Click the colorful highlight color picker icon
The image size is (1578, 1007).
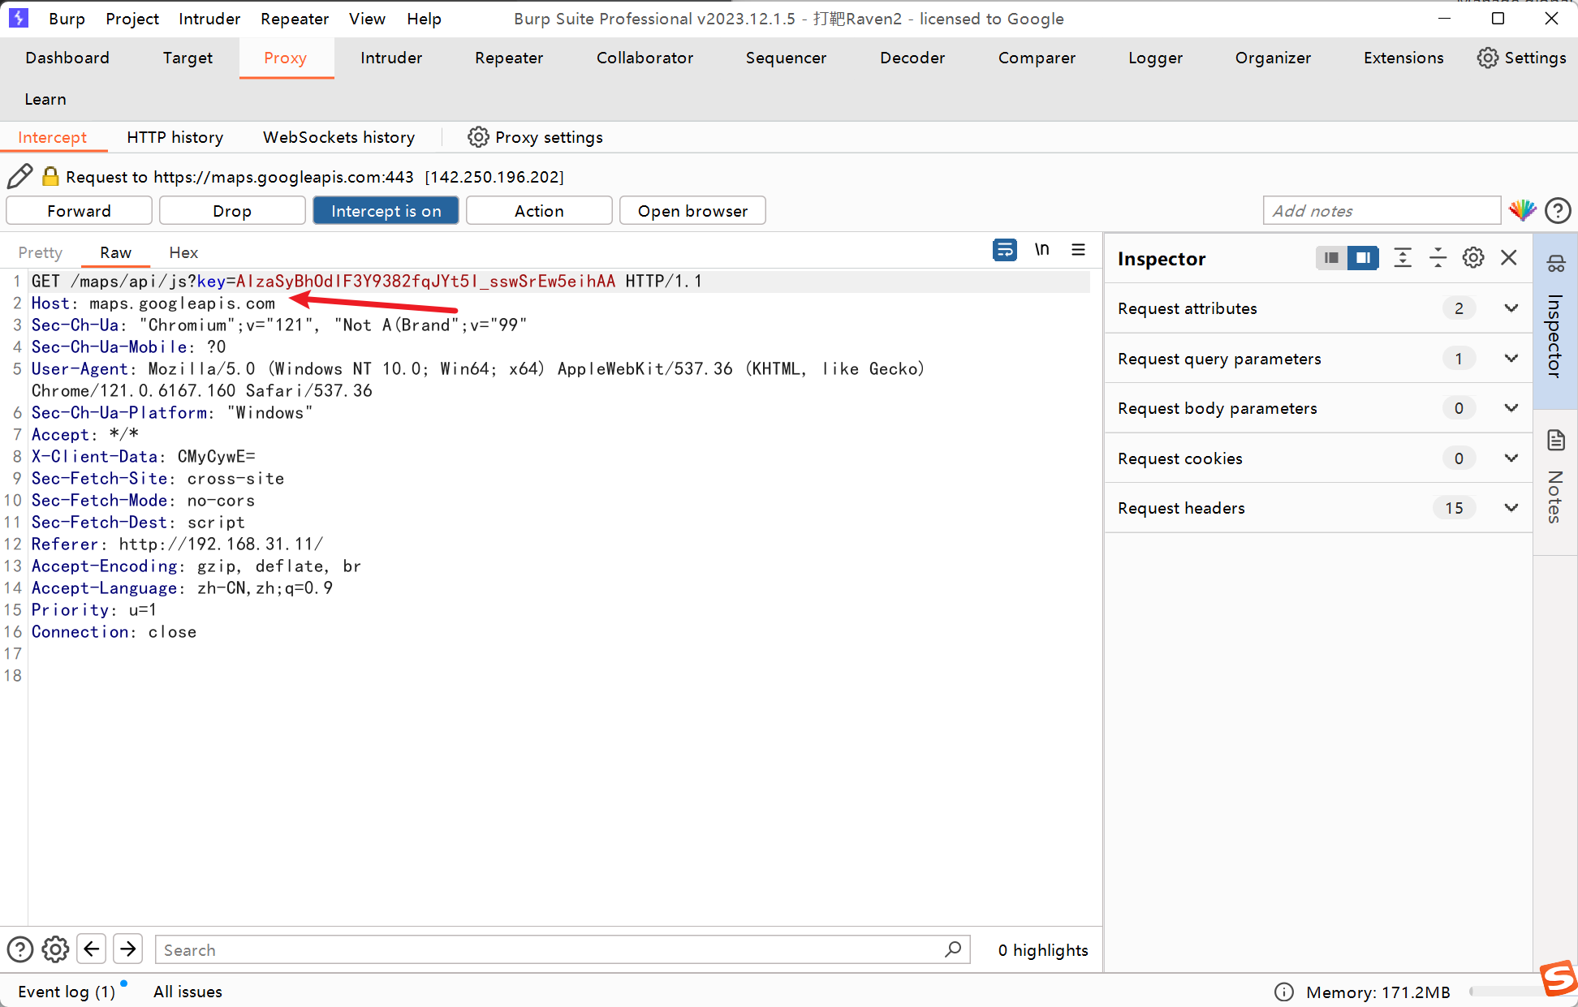1522,210
